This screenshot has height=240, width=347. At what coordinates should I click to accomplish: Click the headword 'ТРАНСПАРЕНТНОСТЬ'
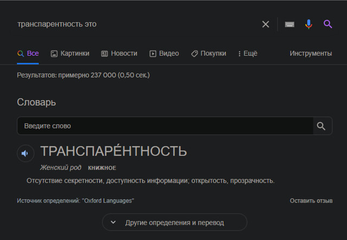click(x=113, y=151)
